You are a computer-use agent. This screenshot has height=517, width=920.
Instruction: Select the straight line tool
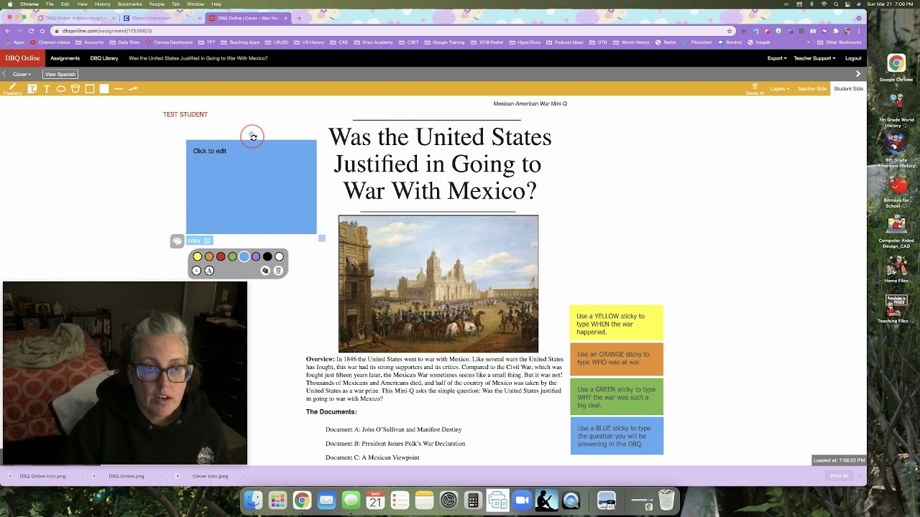pos(119,89)
